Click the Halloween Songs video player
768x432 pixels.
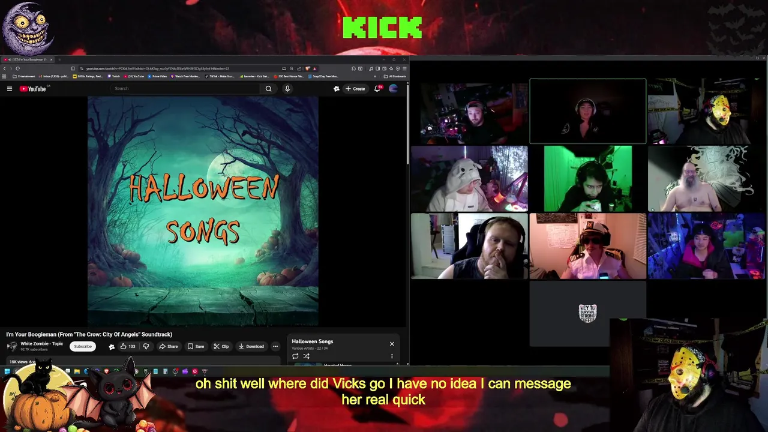click(x=203, y=211)
